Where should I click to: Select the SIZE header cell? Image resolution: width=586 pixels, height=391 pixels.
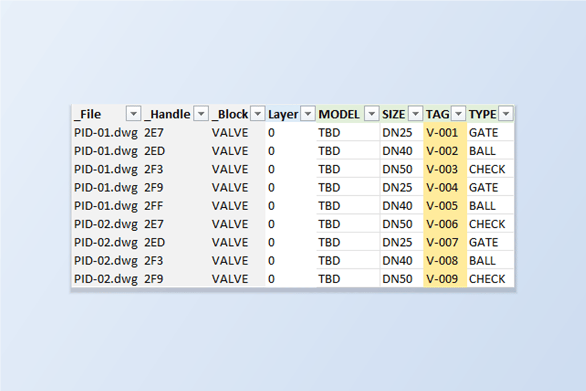(402, 114)
